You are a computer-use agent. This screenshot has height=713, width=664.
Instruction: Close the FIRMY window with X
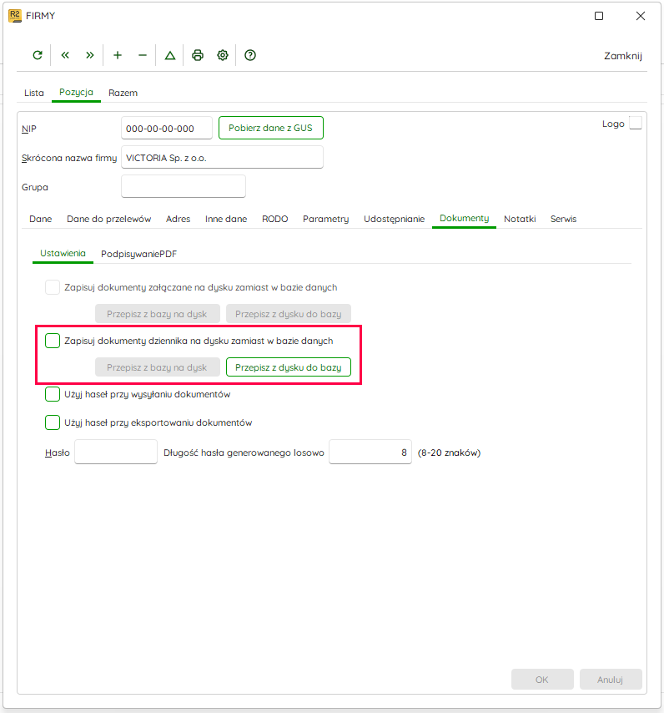[x=641, y=16]
